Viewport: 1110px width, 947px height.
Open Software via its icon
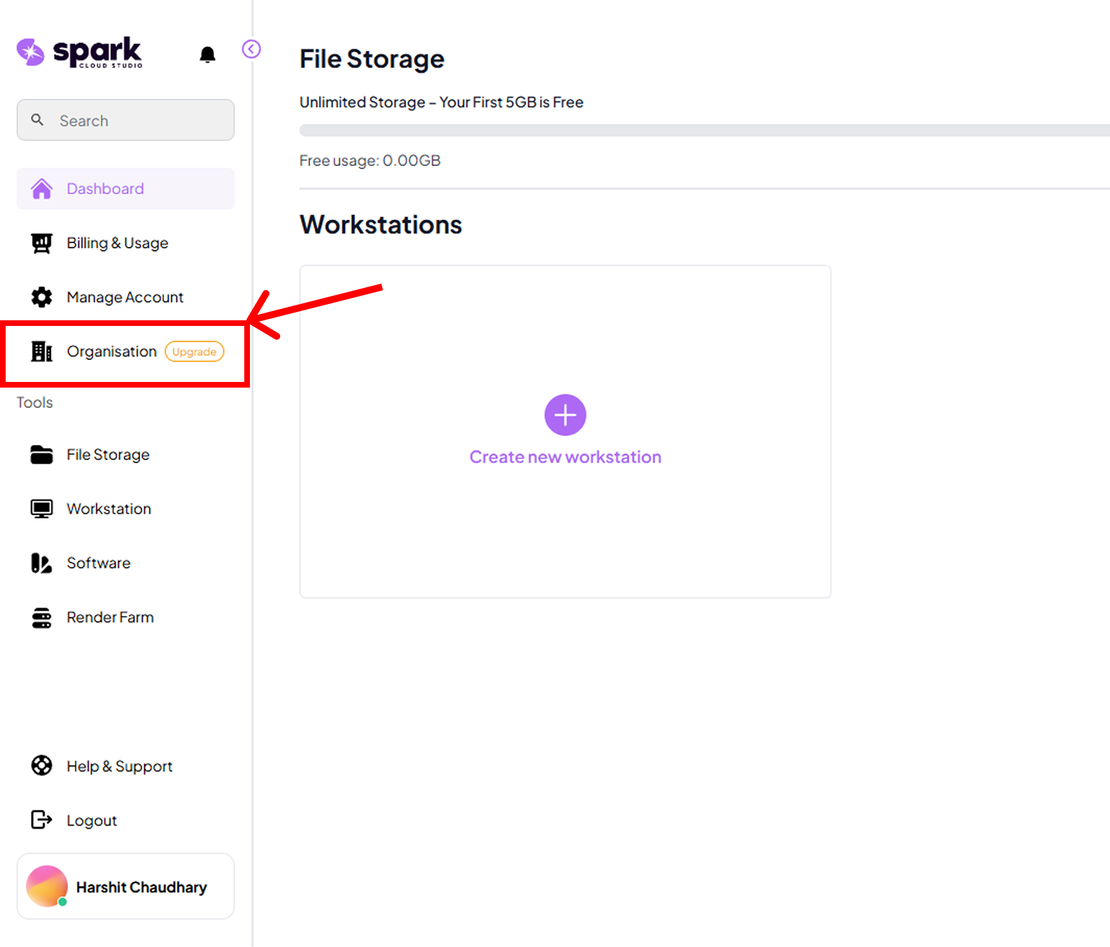(x=40, y=563)
